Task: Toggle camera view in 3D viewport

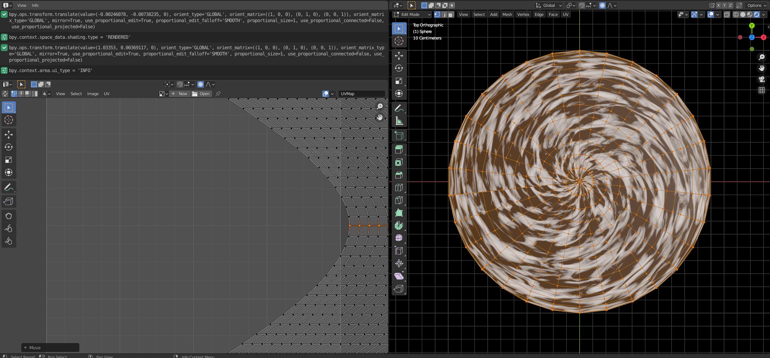Action: [x=762, y=79]
